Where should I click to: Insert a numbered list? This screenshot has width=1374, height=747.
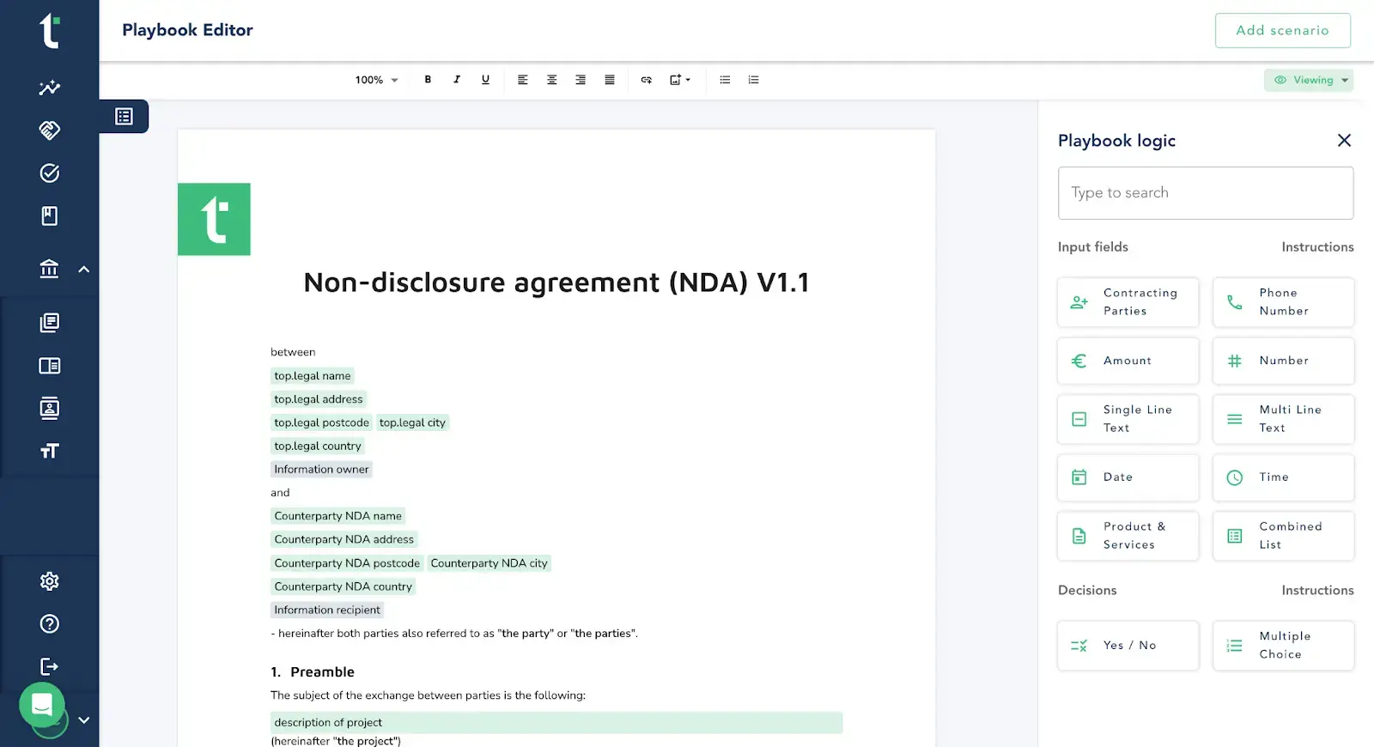click(754, 80)
